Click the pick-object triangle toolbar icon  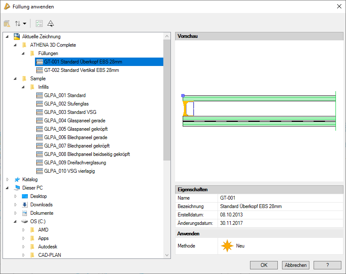tap(51, 24)
